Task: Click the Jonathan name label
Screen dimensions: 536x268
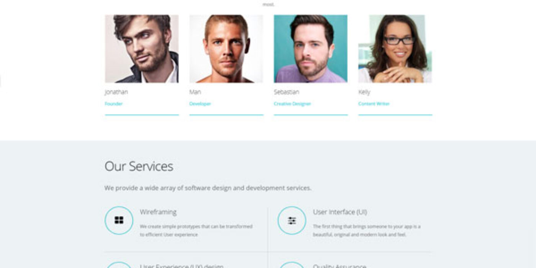Action: pyautogui.click(x=116, y=92)
